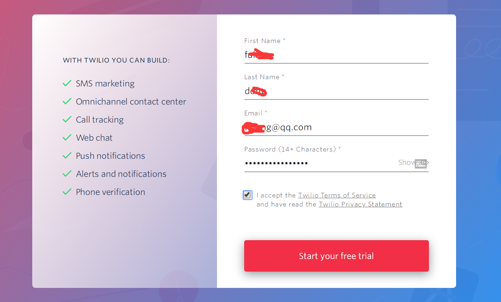
Task: Click the checkmark next to Omnichannel contact center
Action: 67,102
